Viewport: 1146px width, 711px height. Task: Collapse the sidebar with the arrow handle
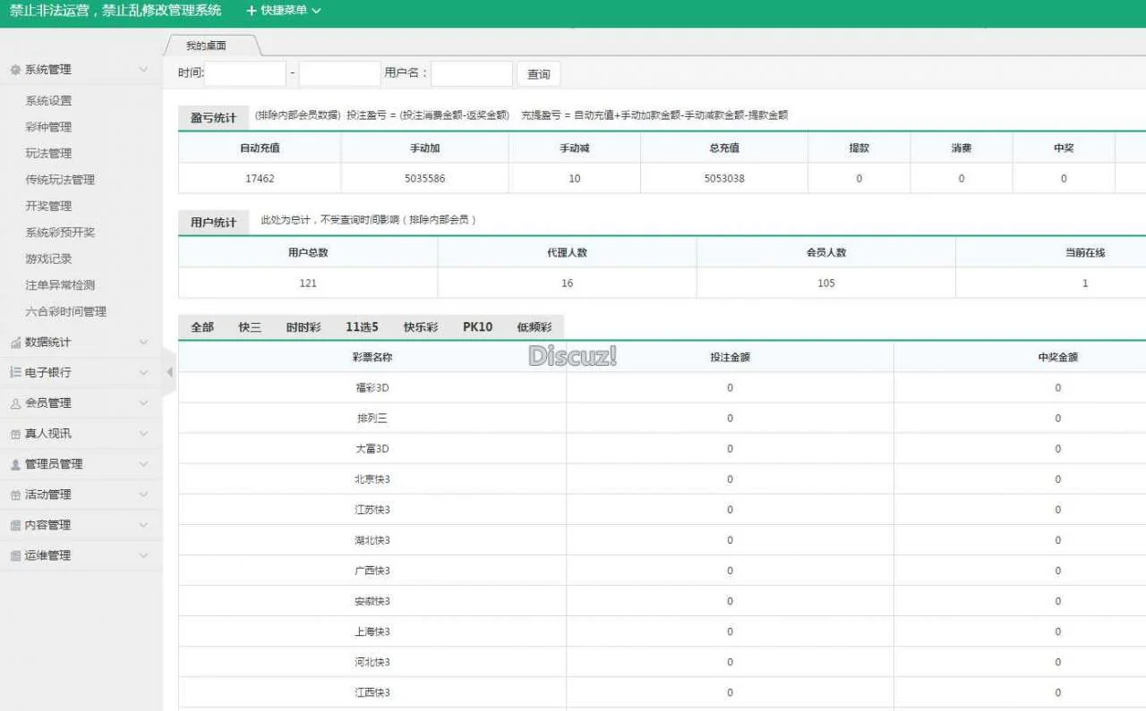pyautogui.click(x=169, y=371)
